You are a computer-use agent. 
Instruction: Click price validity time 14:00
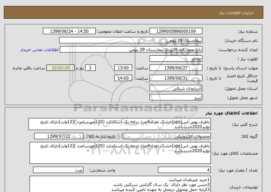coord(123,78)
